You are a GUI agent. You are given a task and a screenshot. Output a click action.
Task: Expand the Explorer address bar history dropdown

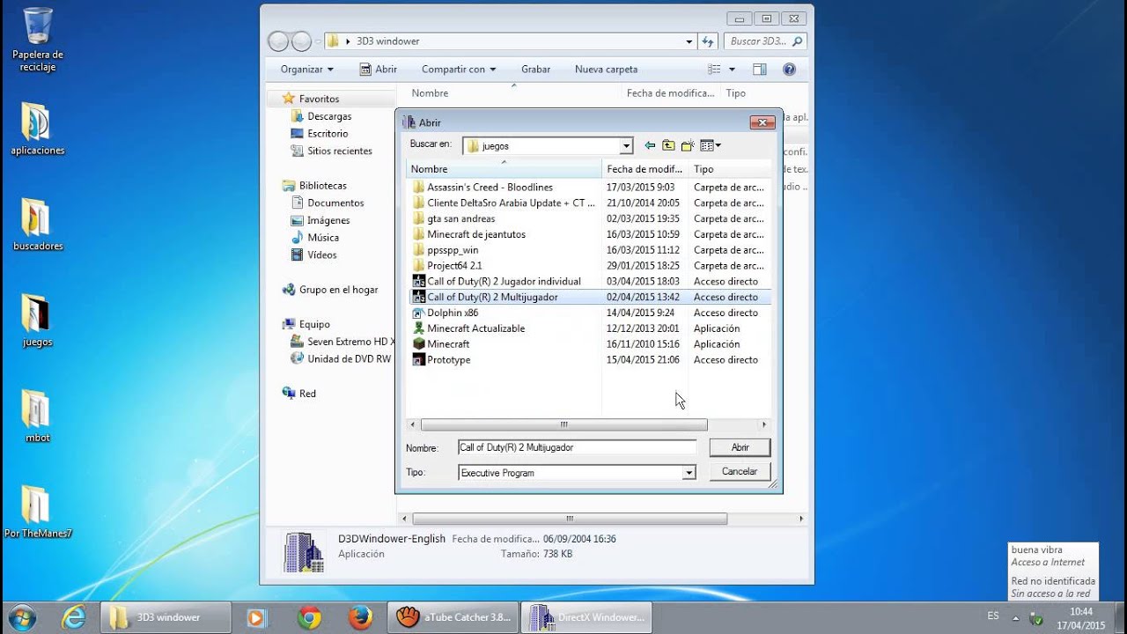pos(689,41)
